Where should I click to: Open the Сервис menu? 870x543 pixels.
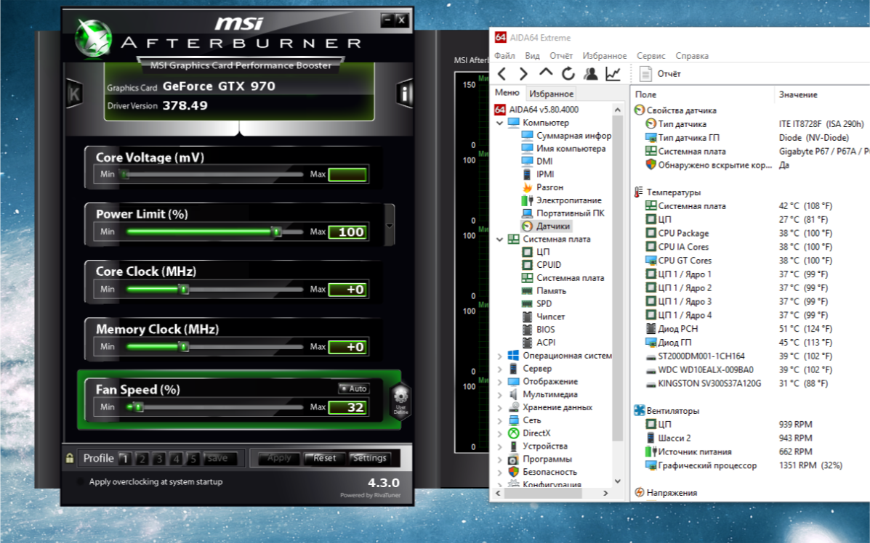(x=651, y=55)
